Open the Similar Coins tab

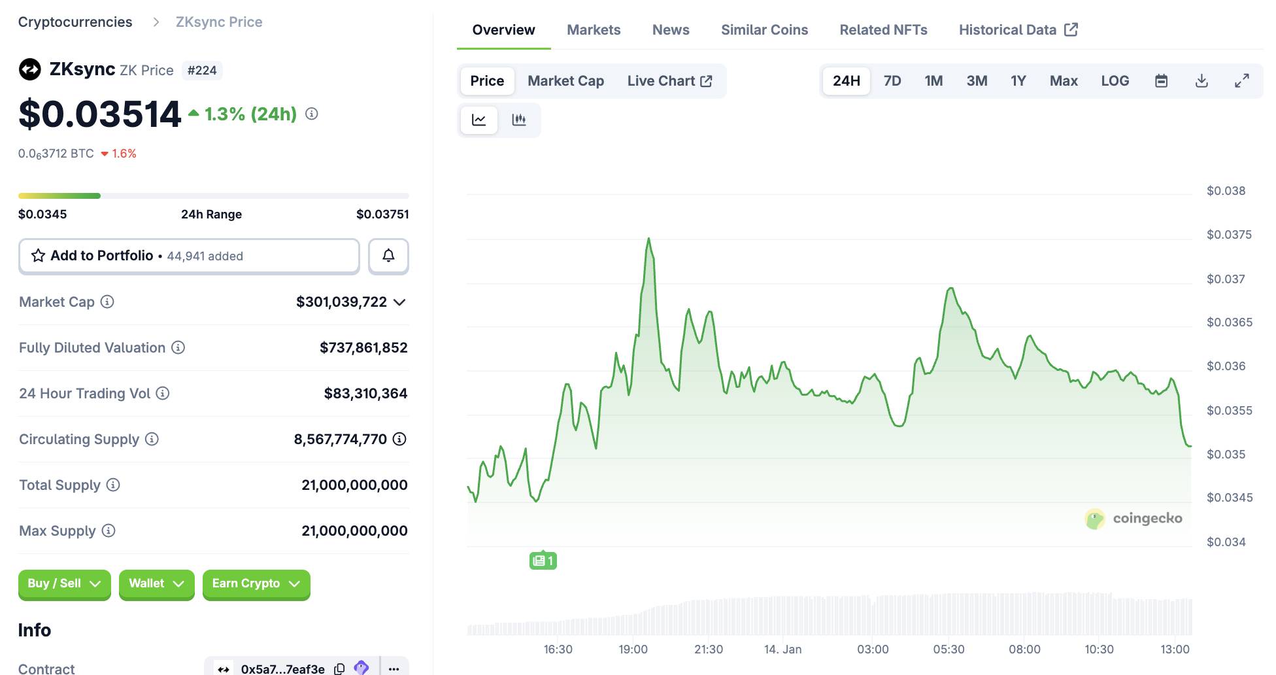click(764, 30)
